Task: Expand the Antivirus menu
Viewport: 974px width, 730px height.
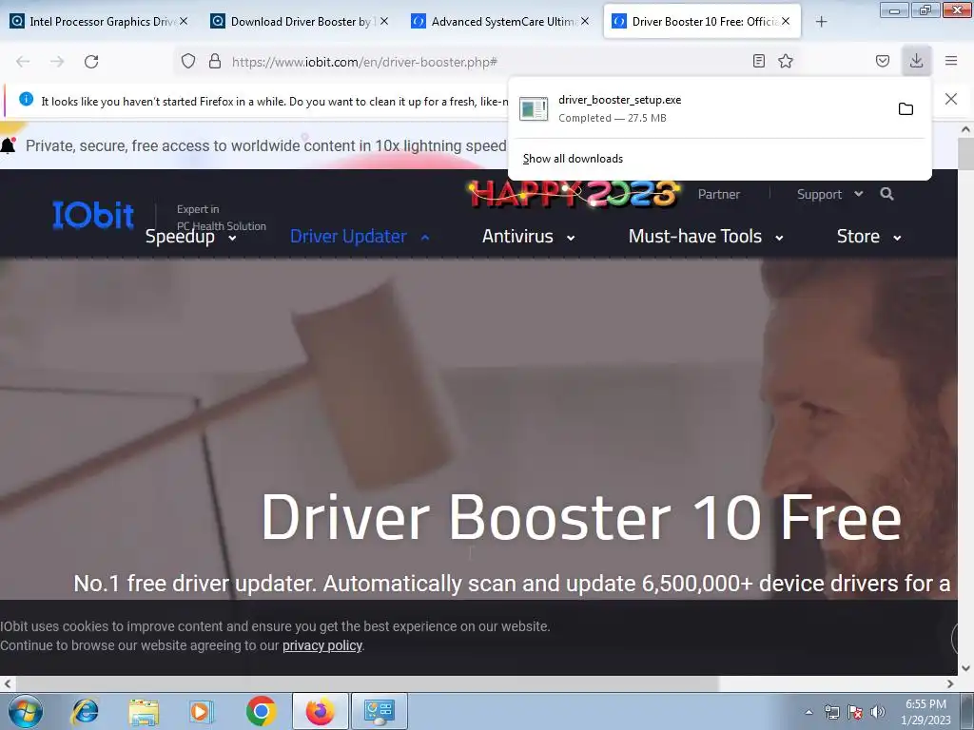Action: click(x=529, y=237)
